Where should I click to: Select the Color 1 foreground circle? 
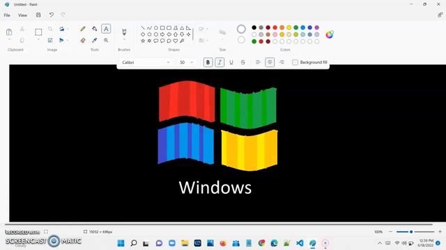(x=241, y=29)
